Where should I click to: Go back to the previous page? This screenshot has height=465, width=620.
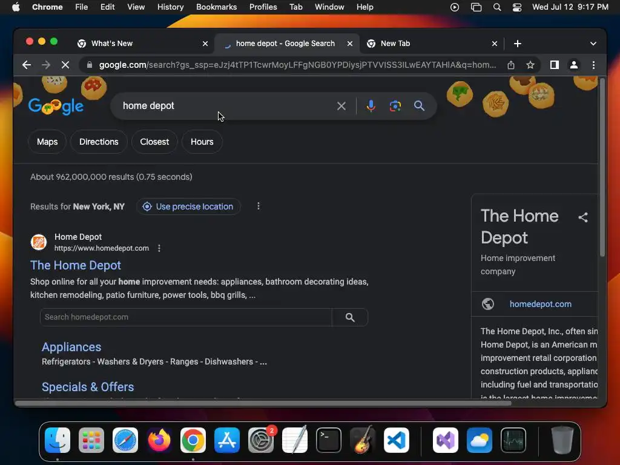coord(27,65)
